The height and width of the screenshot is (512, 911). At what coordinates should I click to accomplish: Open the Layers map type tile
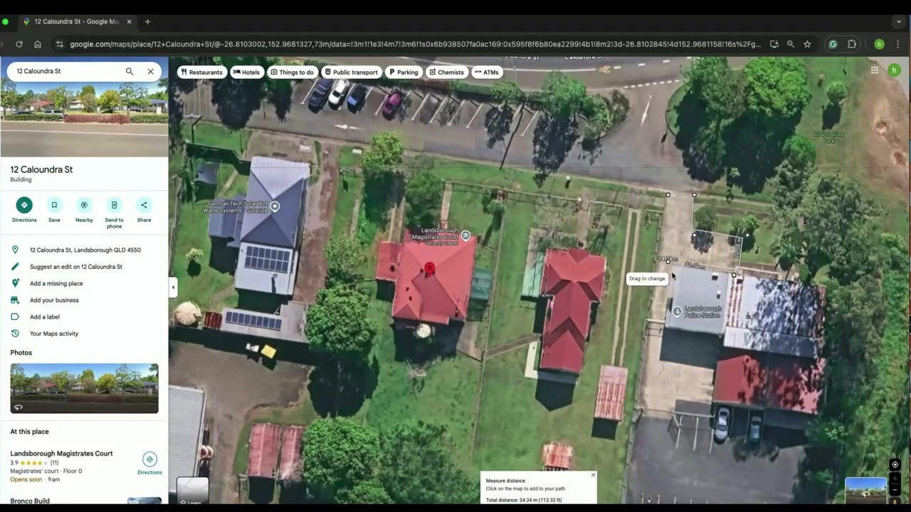pos(192,491)
